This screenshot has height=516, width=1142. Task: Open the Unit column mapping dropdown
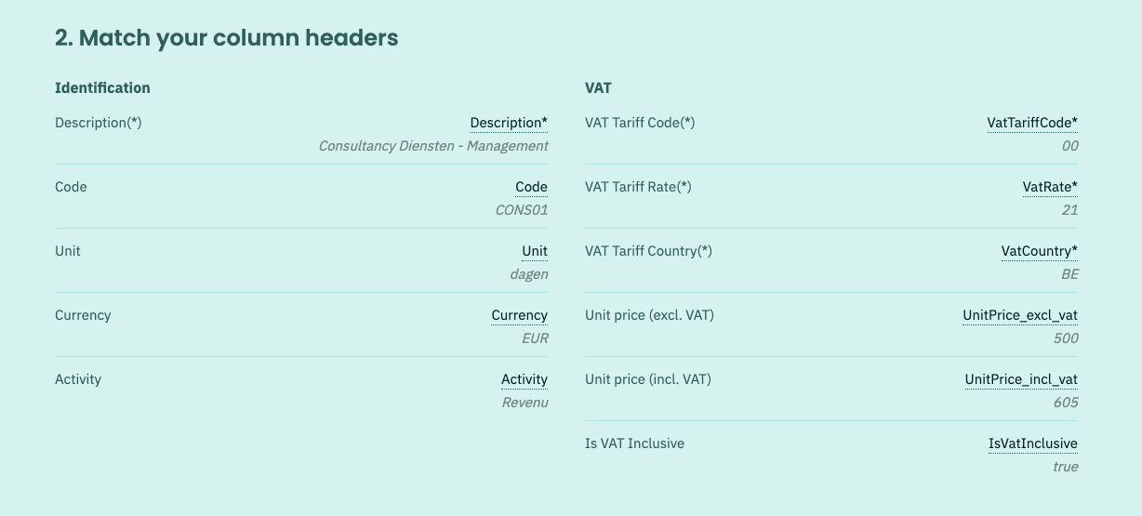click(x=535, y=251)
